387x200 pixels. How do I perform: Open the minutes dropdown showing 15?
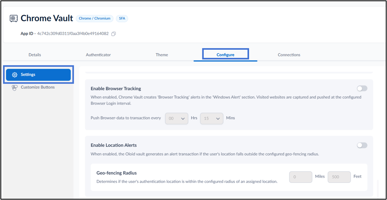pyautogui.click(x=211, y=118)
